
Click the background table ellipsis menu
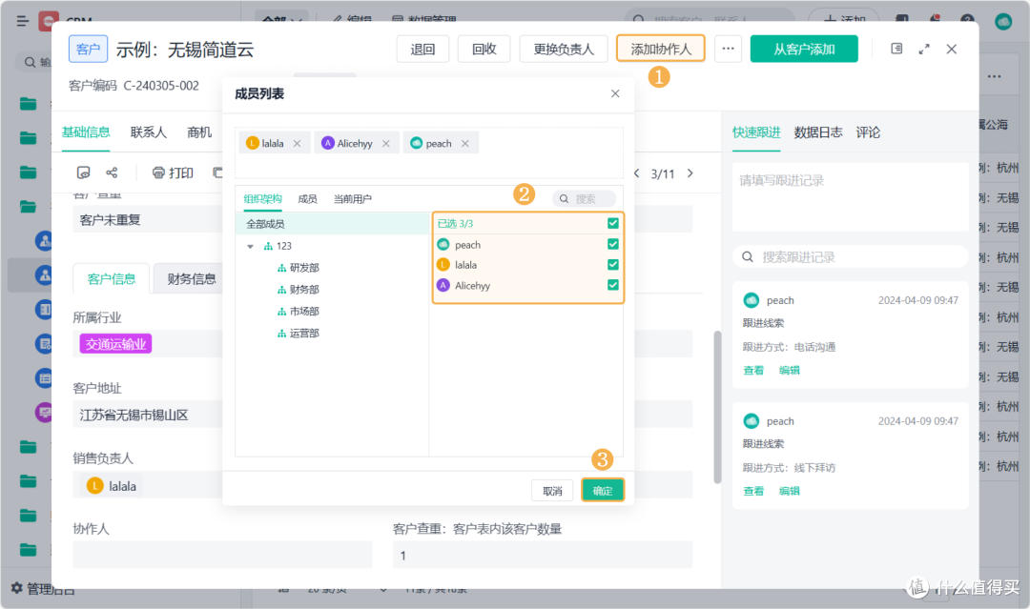point(994,77)
